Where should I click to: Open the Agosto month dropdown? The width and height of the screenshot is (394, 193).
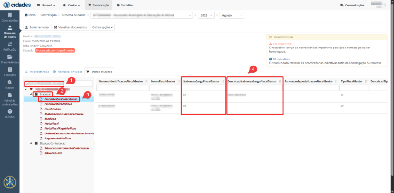(231, 15)
